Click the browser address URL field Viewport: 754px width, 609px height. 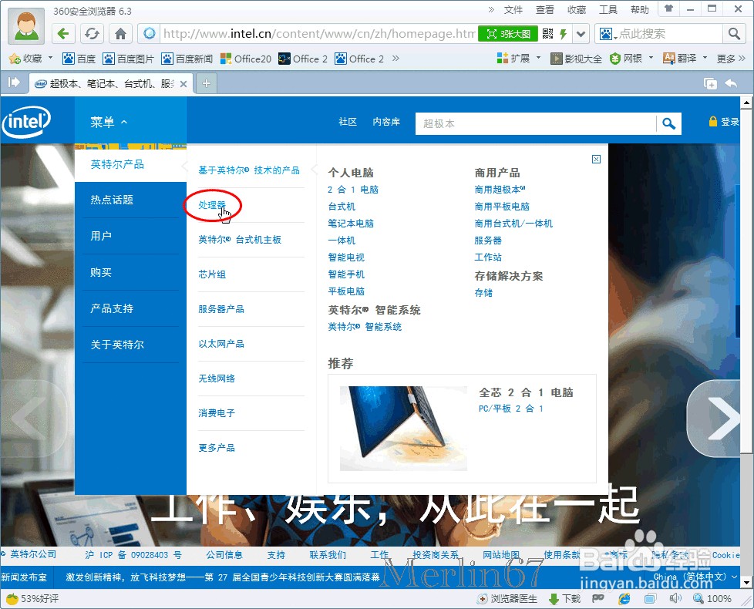coord(319,34)
